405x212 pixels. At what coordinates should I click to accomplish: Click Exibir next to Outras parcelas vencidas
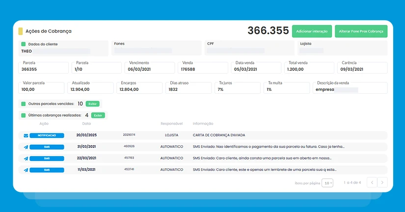click(92, 104)
